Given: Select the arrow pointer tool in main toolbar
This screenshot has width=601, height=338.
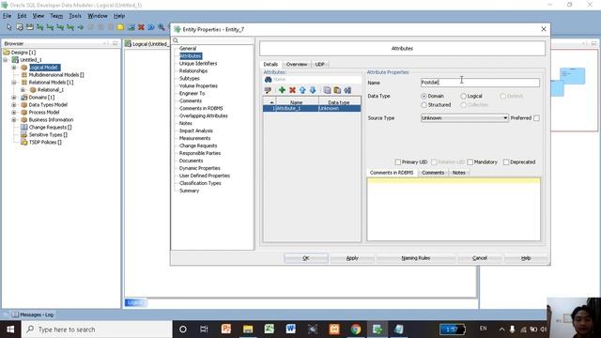Looking at the screenshot, I should pyautogui.click(x=9, y=27).
